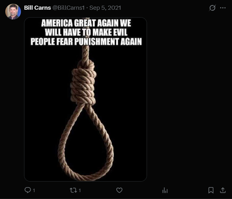Open the @BillCarns1 handle link
The width and height of the screenshot is (232, 199).
coord(68,8)
